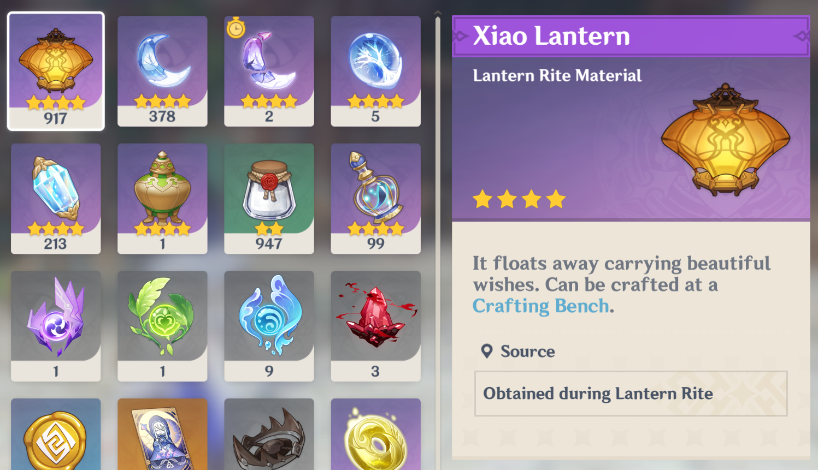Screen dimensions: 818x470
Task: Select the green Dendro leaf sigil item
Action: 162,326
